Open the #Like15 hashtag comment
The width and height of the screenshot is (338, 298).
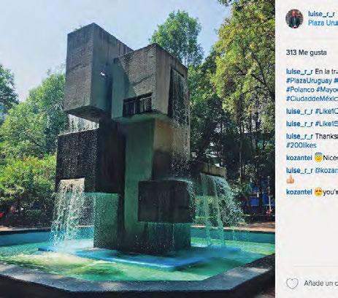click(x=326, y=123)
